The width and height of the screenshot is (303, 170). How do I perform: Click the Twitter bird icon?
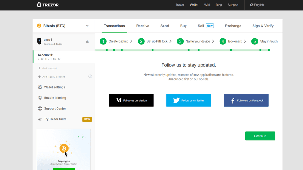[176, 100]
